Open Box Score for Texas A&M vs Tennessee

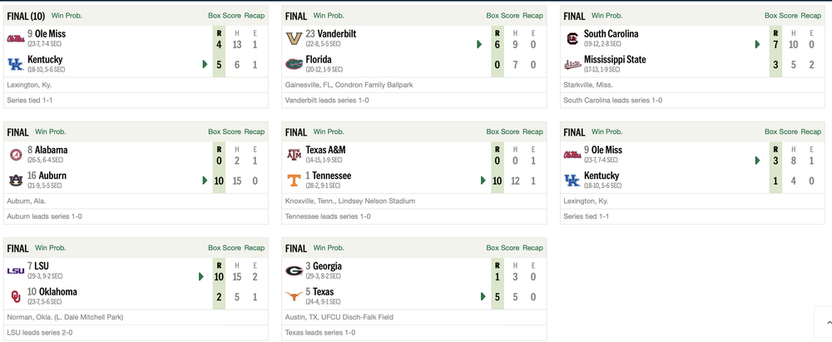[x=503, y=131]
